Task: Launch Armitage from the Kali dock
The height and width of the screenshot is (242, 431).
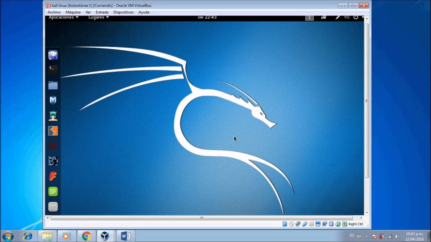Action: tap(53, 116)
